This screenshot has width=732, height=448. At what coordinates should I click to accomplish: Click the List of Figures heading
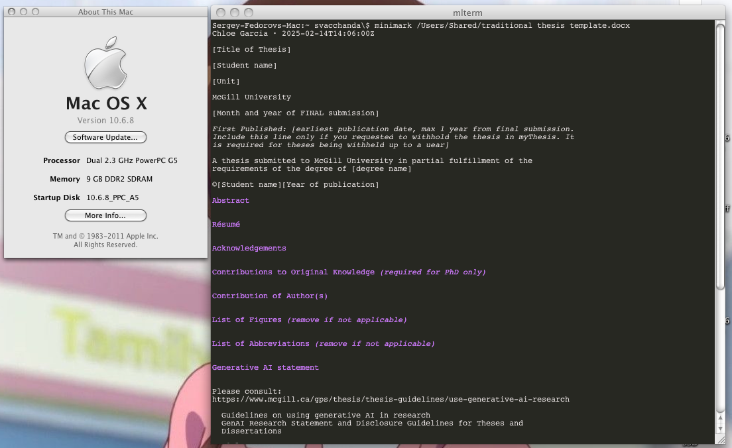pyautogui.click(x=310, y=319)
